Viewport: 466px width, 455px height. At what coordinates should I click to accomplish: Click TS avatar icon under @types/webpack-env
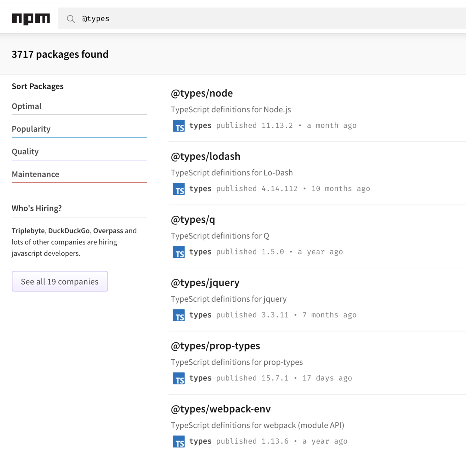(179, 442)
